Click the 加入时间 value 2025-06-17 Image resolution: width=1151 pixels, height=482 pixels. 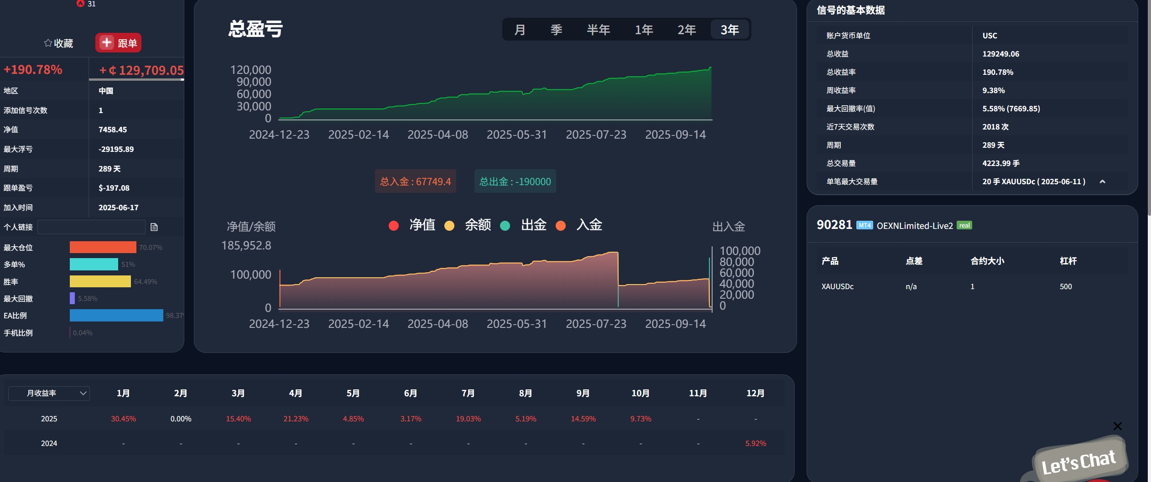pyautogui.click(x=119, y=207)
